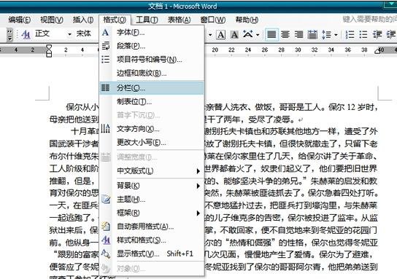Open the line spacing dropdown arrow
The image size is (397, 279).
(336, 35)
